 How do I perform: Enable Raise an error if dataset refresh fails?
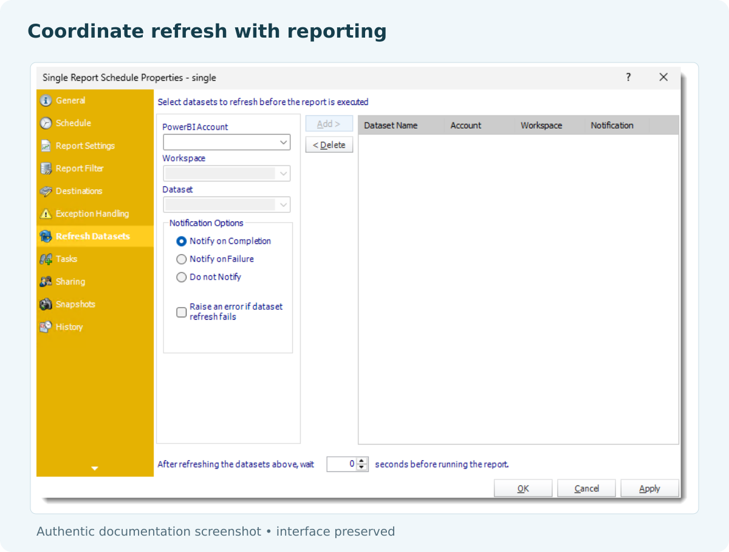(181, 312)
